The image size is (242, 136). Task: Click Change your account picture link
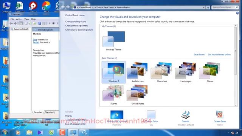point(79,30)
